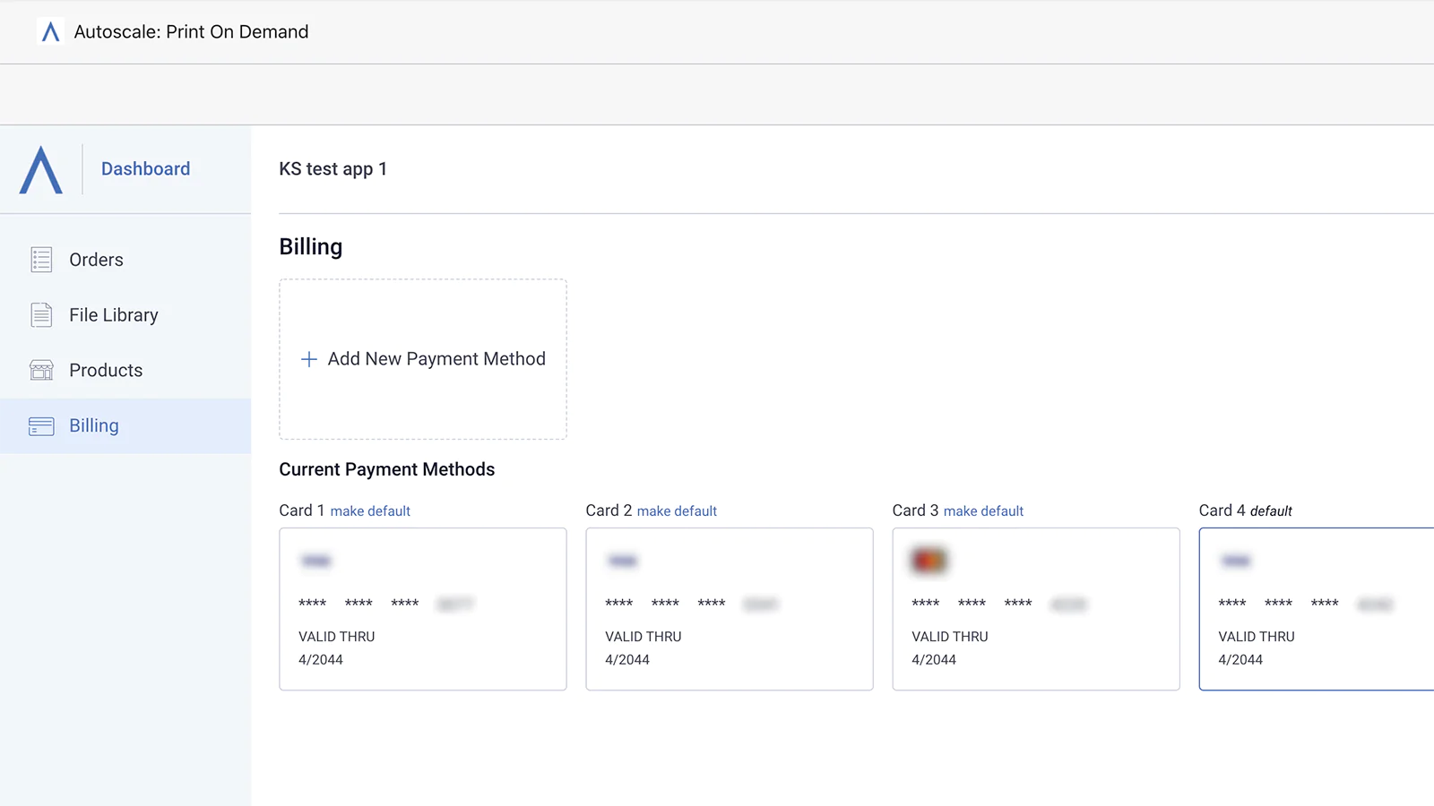Click the 'Card 4' default label
This screenshot has height=806, width=1434.
(x=1246, y=510)
